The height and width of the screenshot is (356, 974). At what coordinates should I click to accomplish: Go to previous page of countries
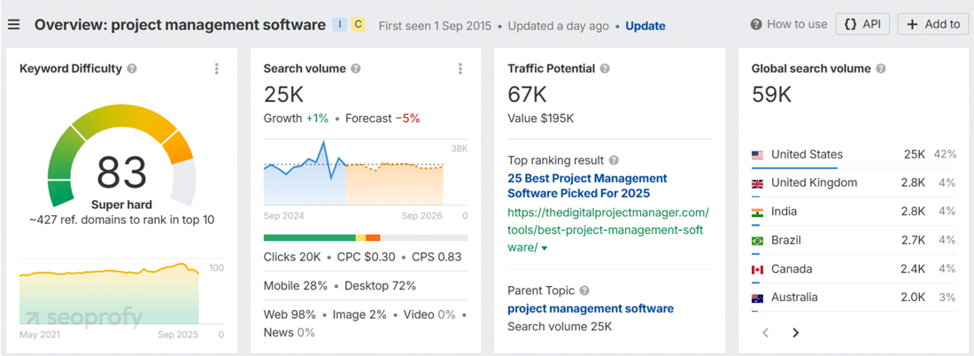pos(766,333)
